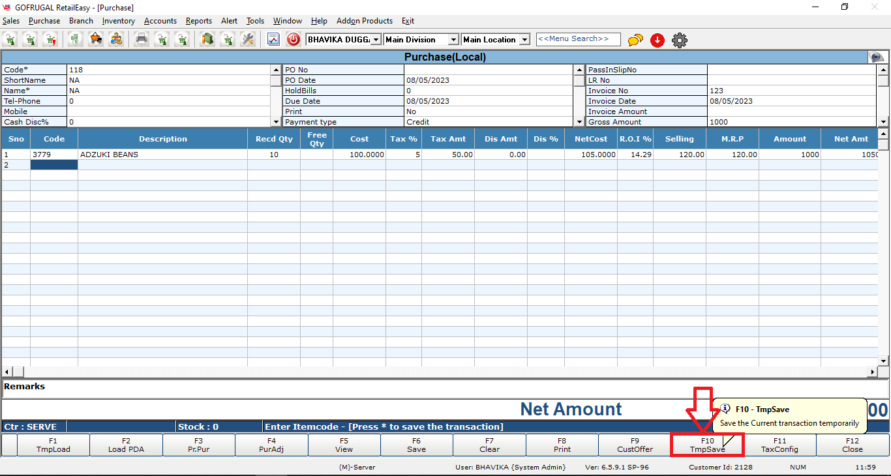Click the Invoice Amount value field
Image resolution: width=891 pixels, height=476 pixels.
(792, 112)
